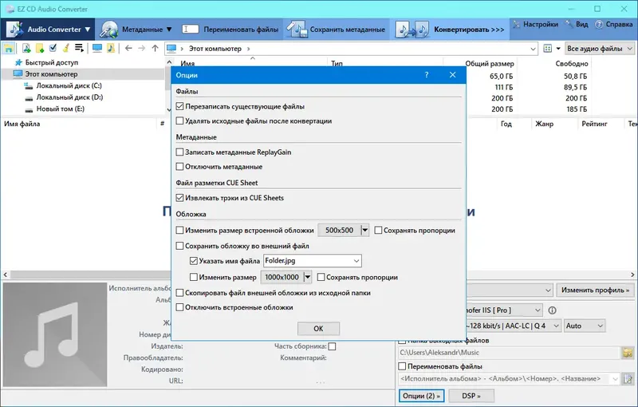The image size is (638, 407).
Task: Click the music folder toolbar icon
Action: (111, 49)
